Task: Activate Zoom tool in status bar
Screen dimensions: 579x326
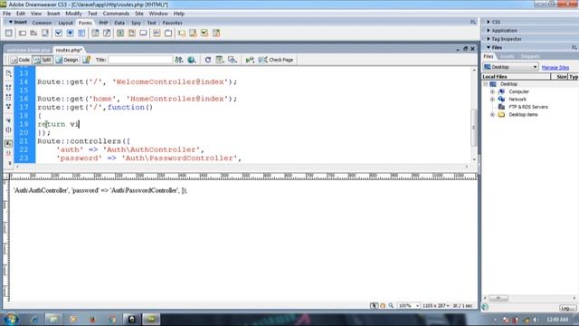Action: (x=391, y=306)
